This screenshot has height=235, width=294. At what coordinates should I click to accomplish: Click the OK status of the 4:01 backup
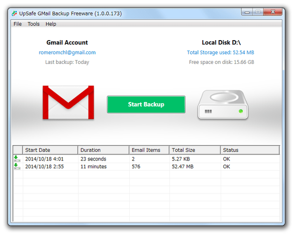click(x=226, y=159)
